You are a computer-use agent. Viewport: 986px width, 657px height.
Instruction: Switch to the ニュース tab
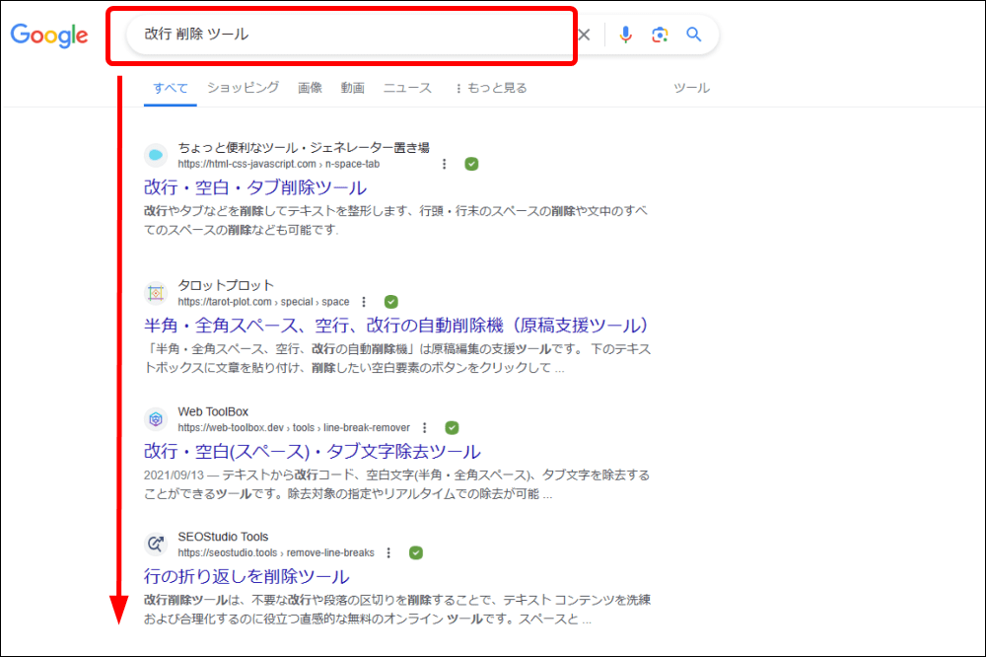pos(407,88)
